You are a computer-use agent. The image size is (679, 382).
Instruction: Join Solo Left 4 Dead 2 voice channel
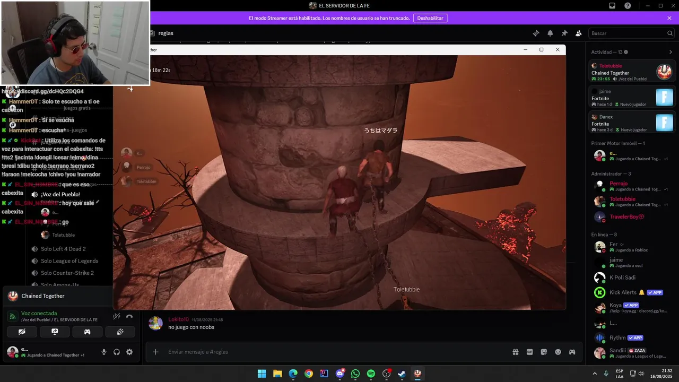coord(63,249)
